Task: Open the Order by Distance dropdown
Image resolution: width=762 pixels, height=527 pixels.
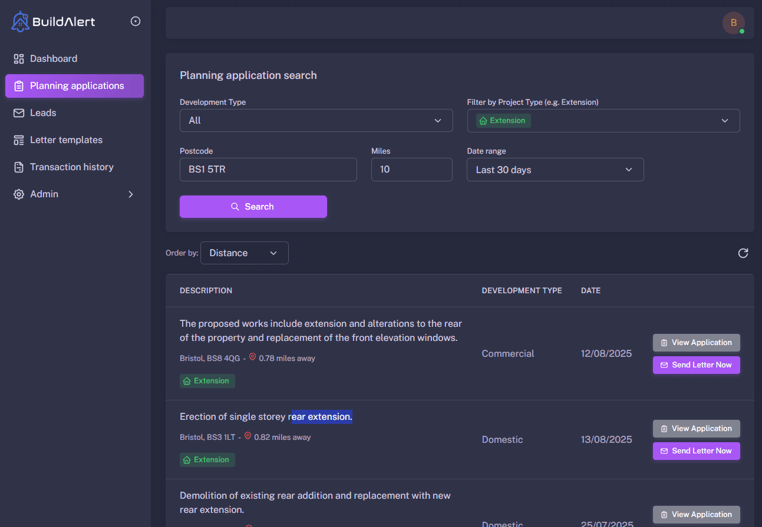Action: click(244, 253)
